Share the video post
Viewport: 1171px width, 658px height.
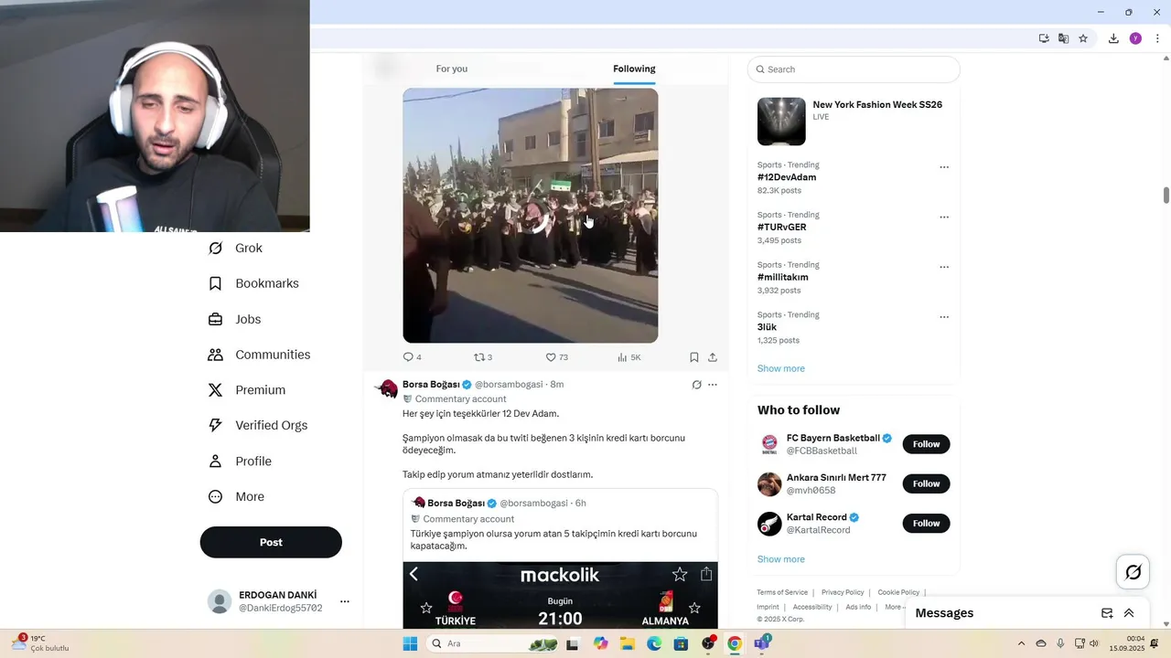click(x=713, y=357)
